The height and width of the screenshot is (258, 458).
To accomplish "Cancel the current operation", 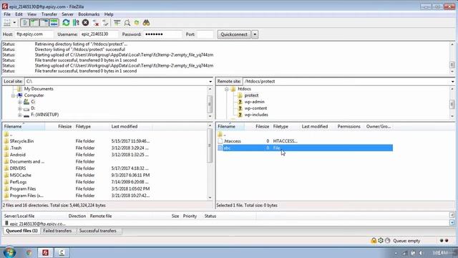I will (86, 23).
